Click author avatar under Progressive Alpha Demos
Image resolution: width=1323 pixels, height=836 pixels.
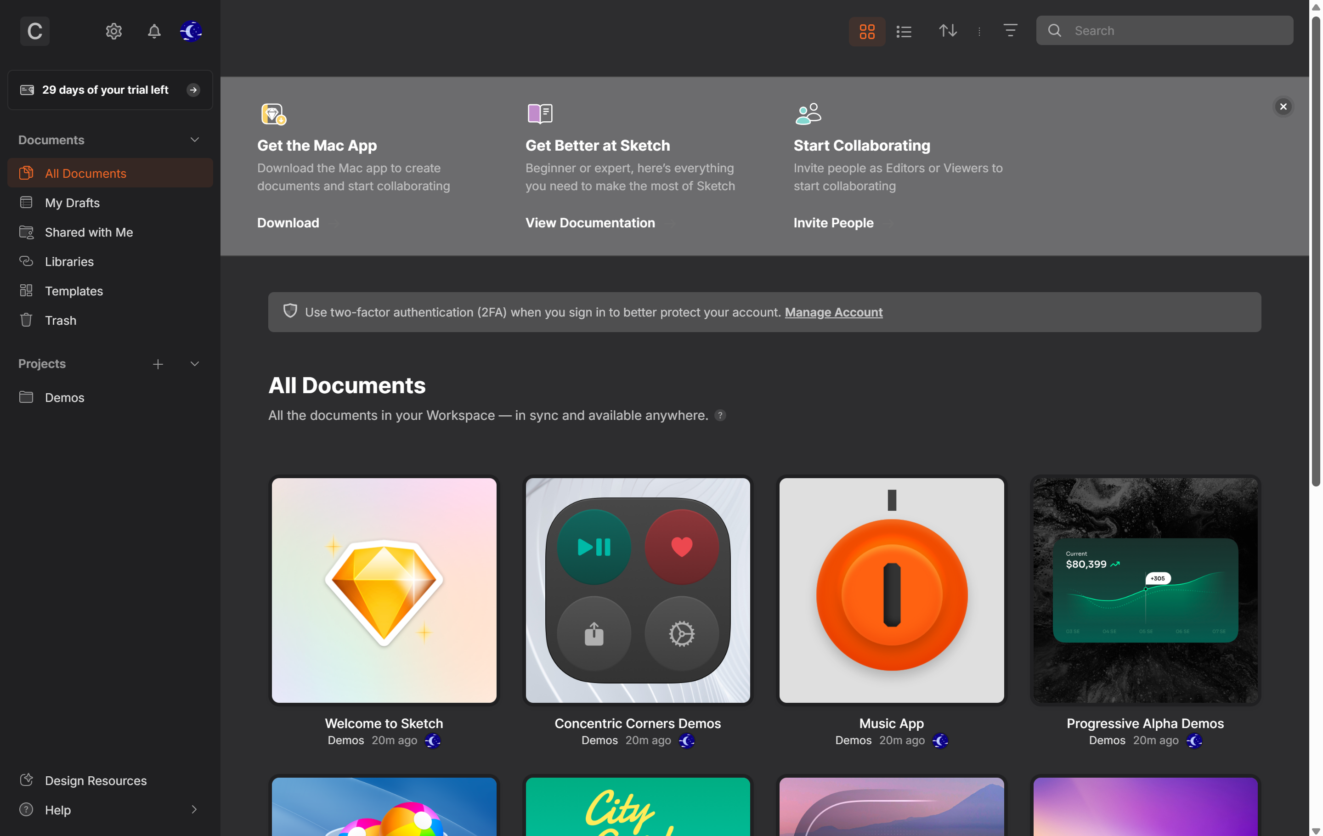click(1193, 740)
